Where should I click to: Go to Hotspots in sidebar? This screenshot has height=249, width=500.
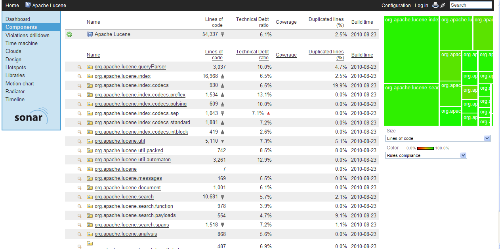click(x=16, y=67)
